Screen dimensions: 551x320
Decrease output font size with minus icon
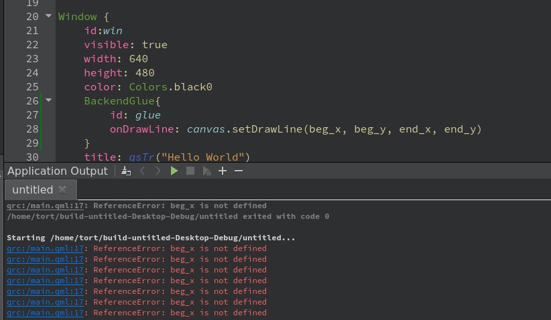(x=239, y=171)
